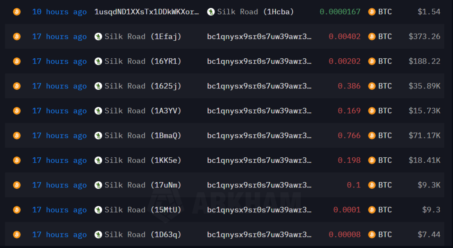The image size is (453, 248).
Task: Click the red 0.766 amount value
Action: 349,136
